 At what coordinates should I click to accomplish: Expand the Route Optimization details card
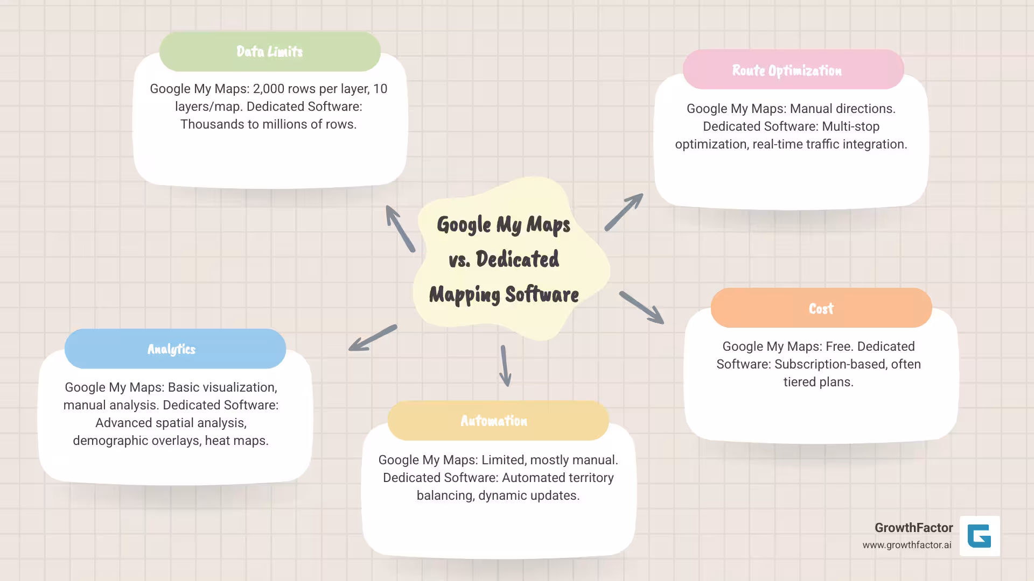click(x=791, y=126)
